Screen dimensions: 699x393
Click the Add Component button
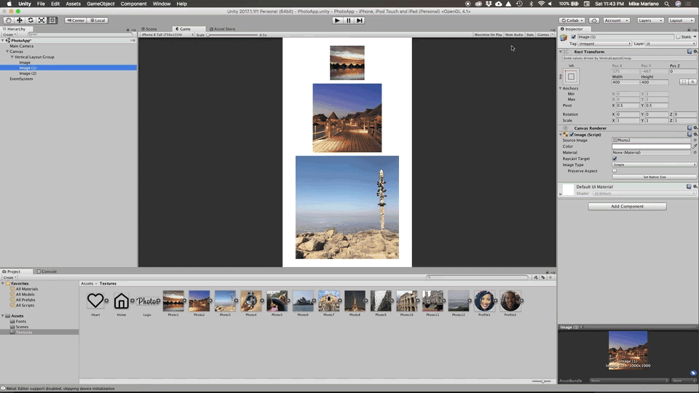(627, 206)
